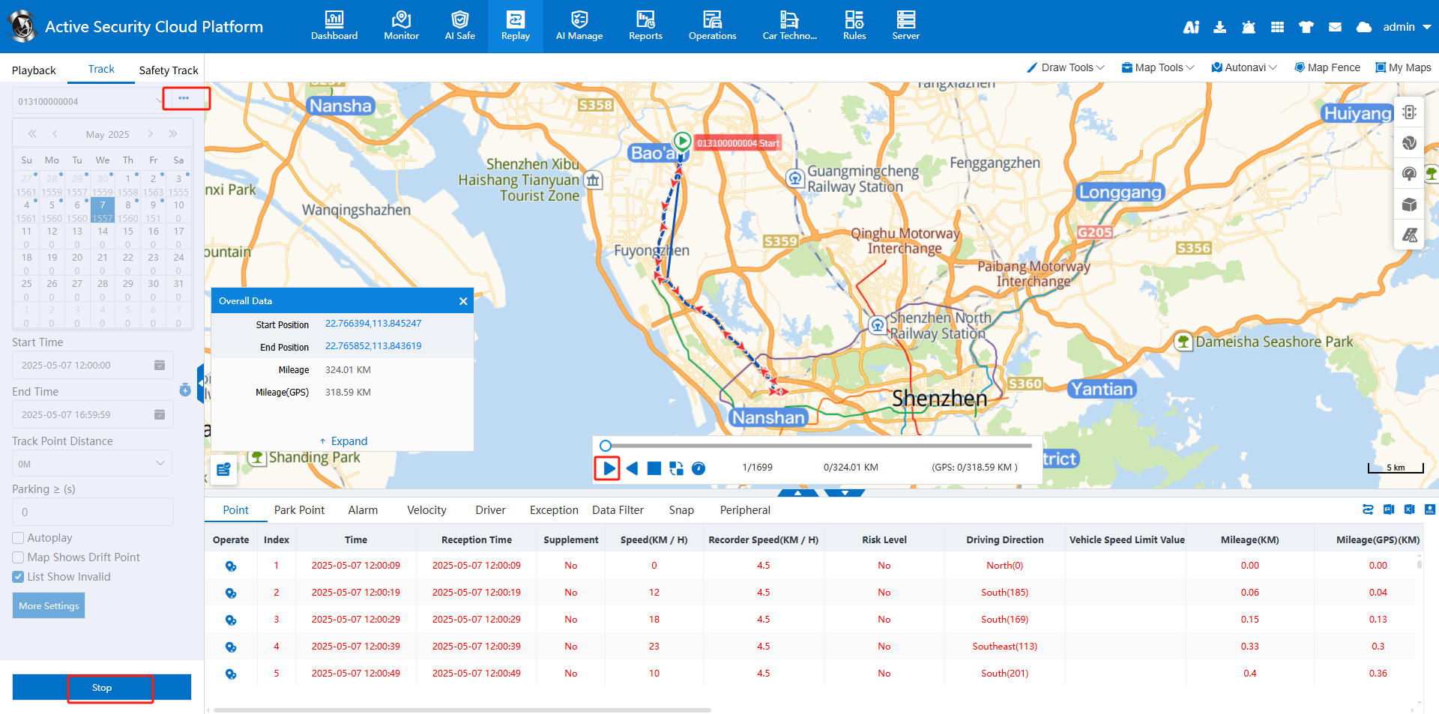
Task: Open the Map Tools dropdown menu
Action: (x=1158, y=67)
